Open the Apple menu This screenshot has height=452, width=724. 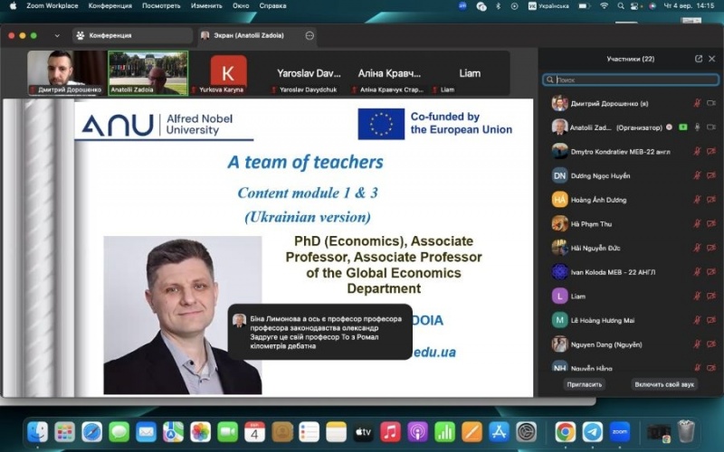[13, 6]
